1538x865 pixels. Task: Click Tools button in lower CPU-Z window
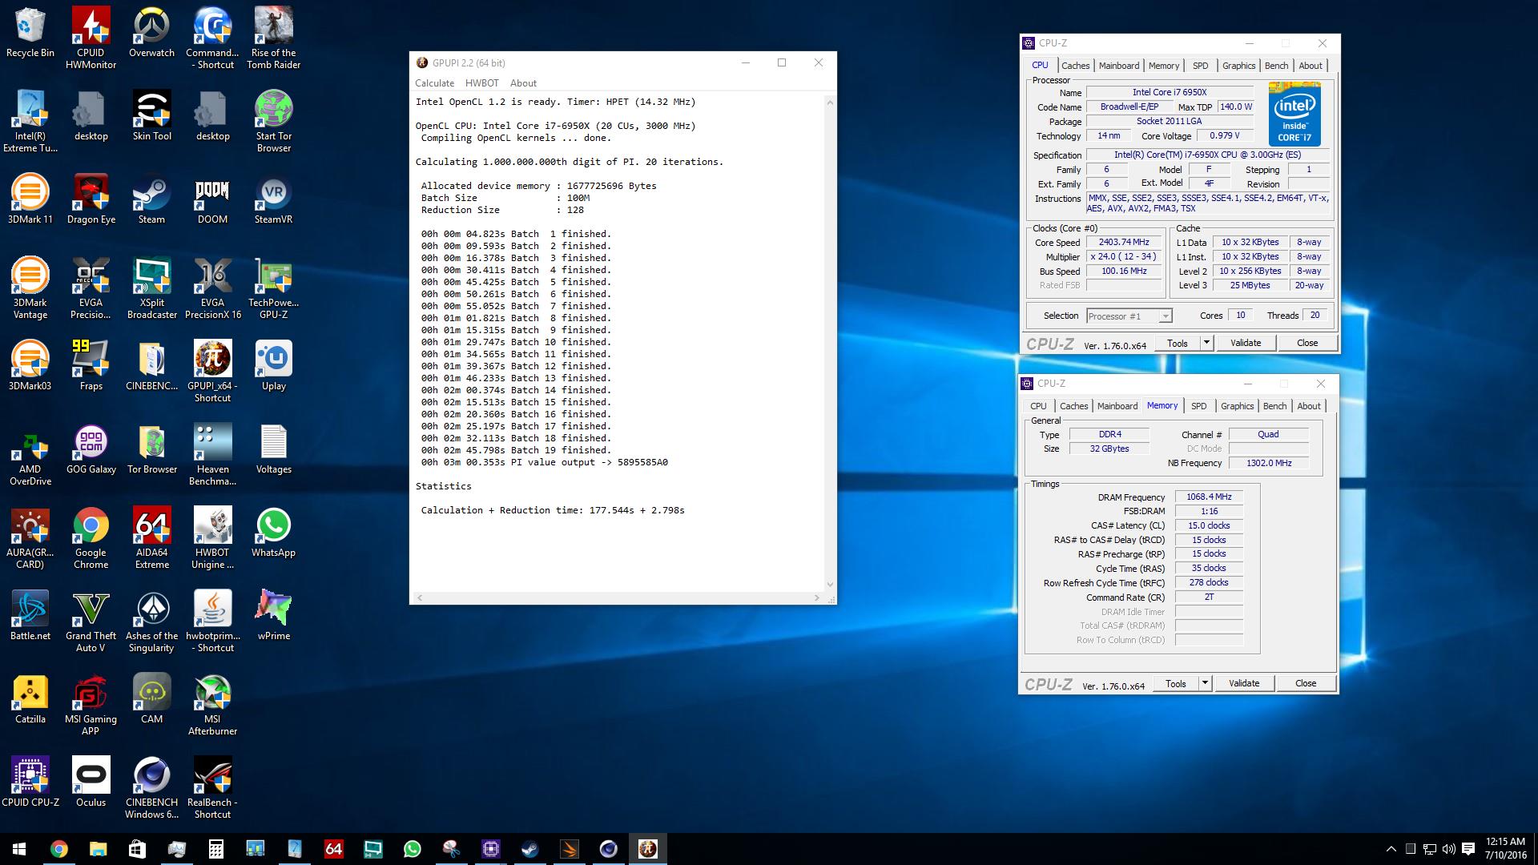coord(1176,683)
